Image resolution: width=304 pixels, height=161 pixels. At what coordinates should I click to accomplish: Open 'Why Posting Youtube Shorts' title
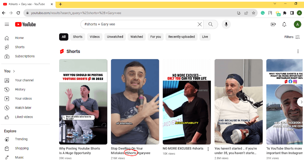pyautogui.click(x=80, y=151)
